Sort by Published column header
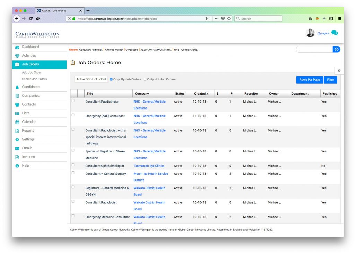Screen dimensions: 355x254 [330, 94]
